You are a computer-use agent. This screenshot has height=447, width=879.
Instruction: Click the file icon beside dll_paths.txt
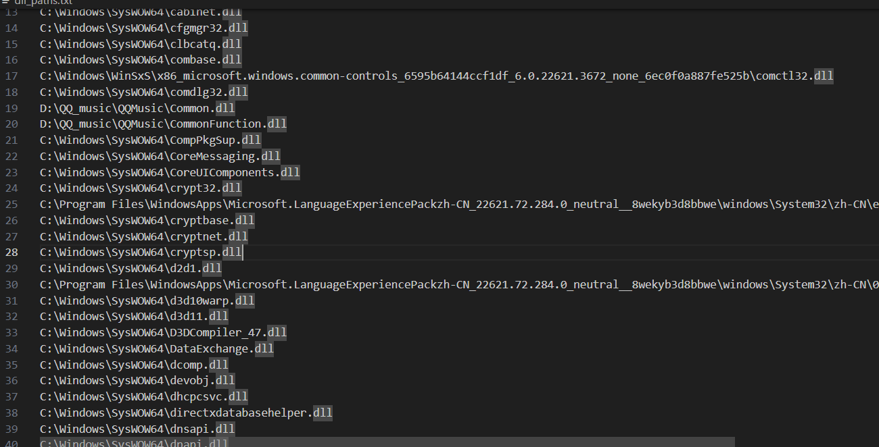(x=5, y=2)
